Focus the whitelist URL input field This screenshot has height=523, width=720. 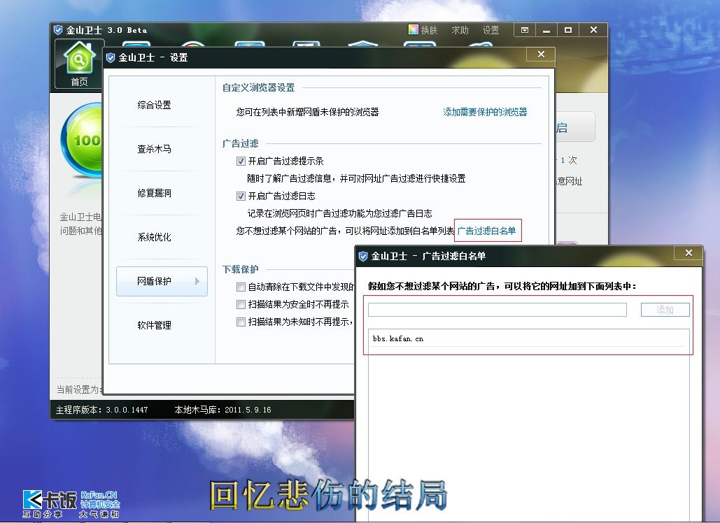coord(497,310)
